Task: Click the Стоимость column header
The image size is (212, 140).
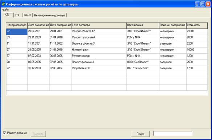Action: coord(197,25)
